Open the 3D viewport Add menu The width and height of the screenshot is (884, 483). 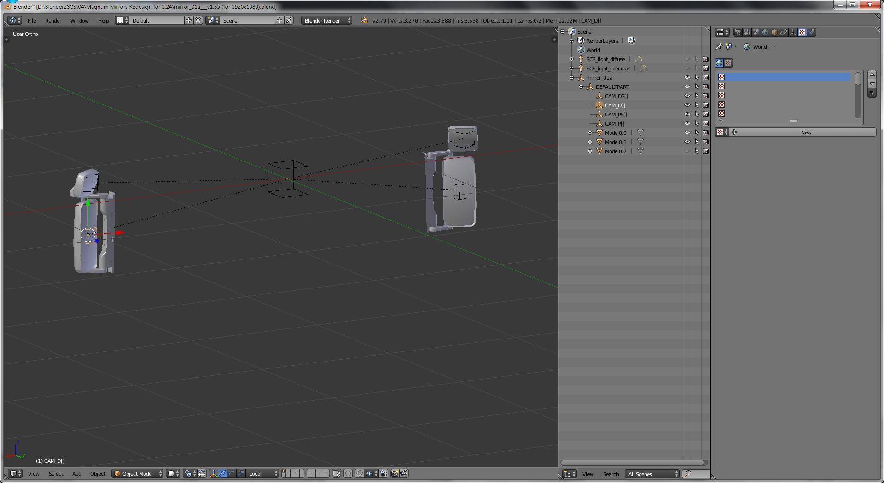pyautogui.click(x=76, y=474)
